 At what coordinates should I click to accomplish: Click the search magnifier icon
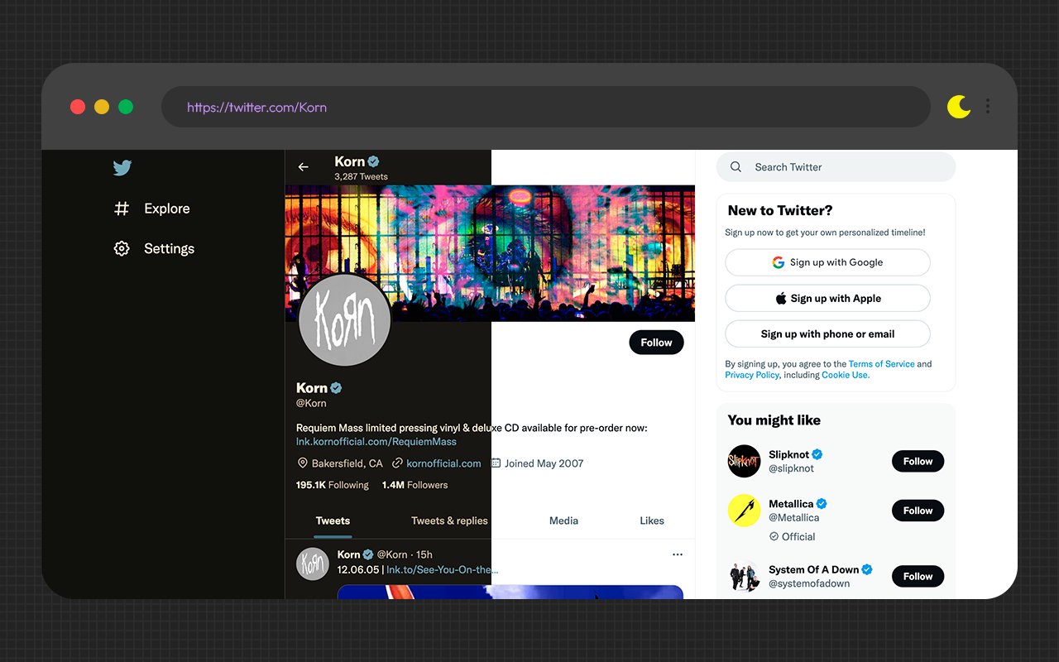coord(736,167)
